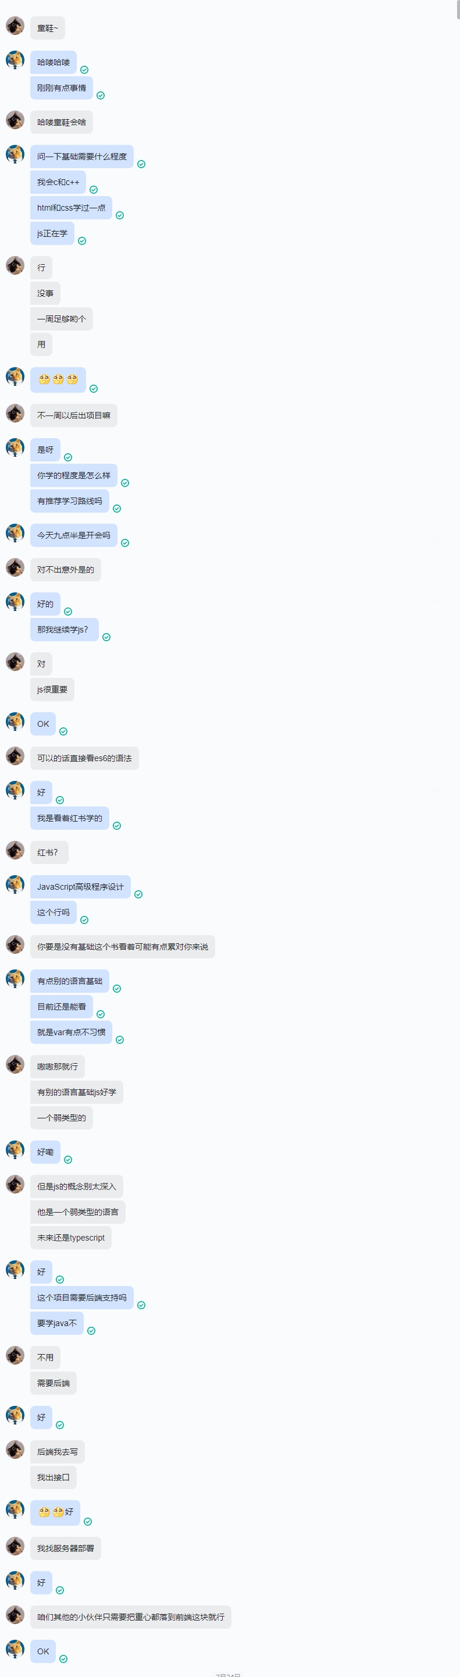
Task: Click the read checkmark after '这个行吗'
Action: (84, 920)
